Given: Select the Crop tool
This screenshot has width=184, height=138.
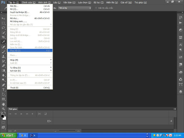Looking at the screenshot, I should [3, 37].
